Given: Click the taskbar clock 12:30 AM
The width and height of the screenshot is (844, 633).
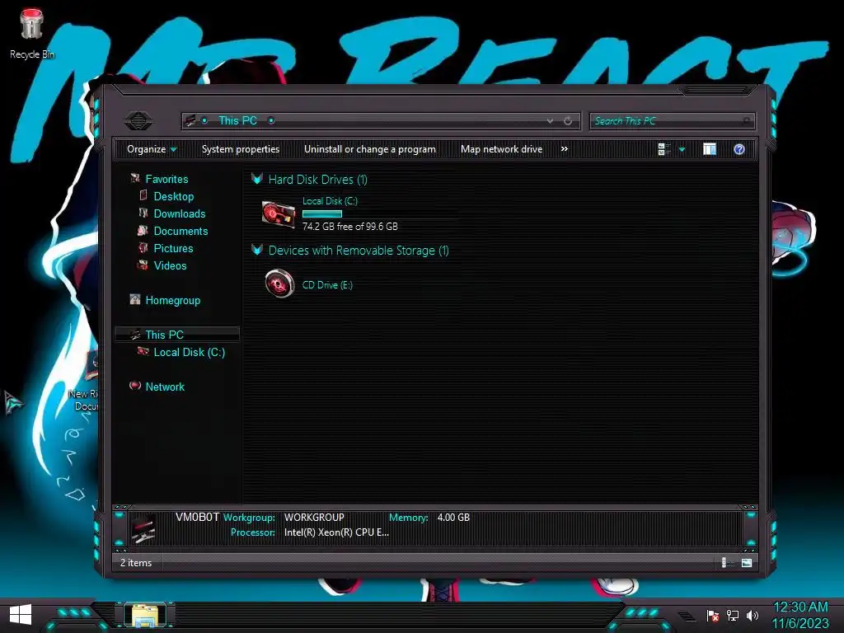Looking at the screenshot, I should click(800, 607).
